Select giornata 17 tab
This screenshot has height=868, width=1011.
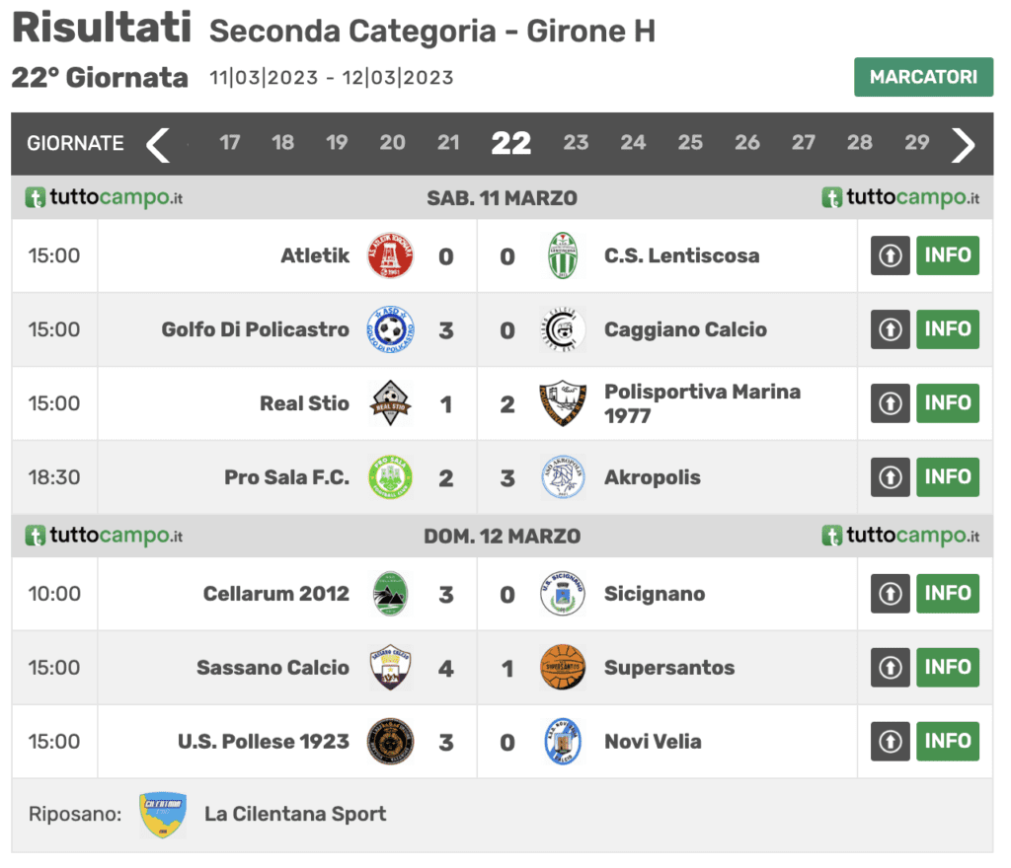(229, 142)
